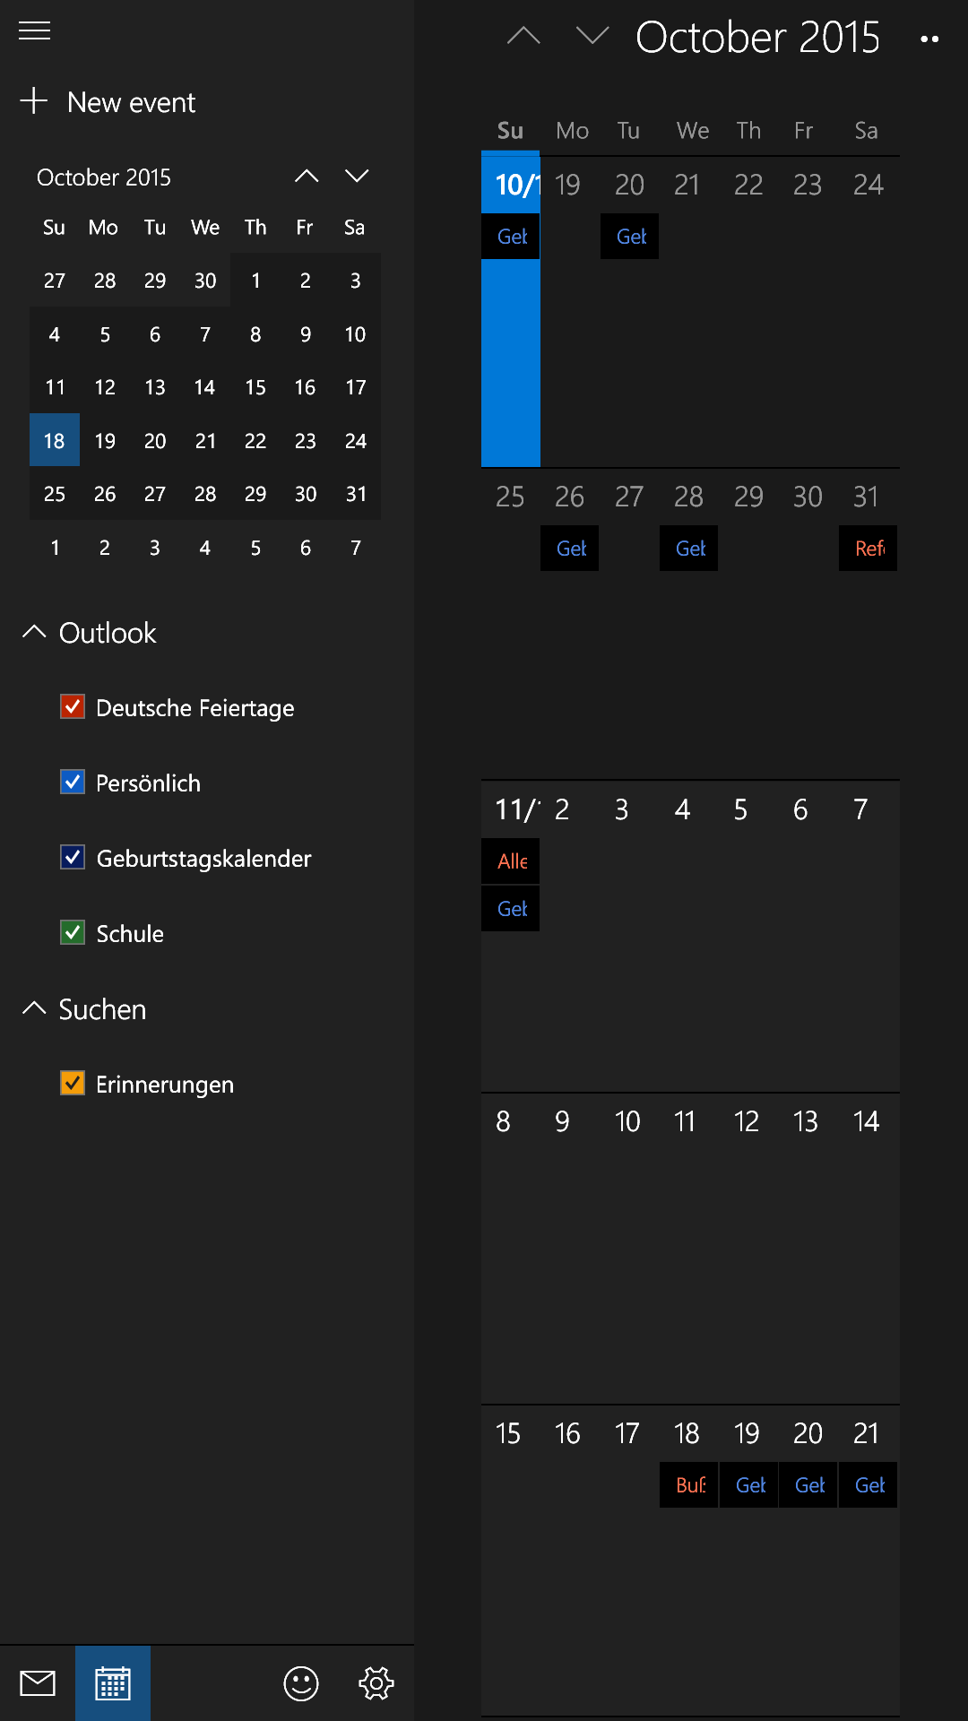Toggle the Persönlich calendar checkbox
The height and width of the screenshot is (1721, 968).
pos(73,783)
